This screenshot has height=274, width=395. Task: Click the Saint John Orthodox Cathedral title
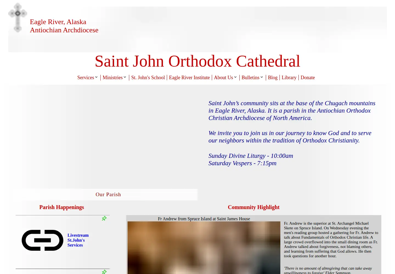coord(198,61)
